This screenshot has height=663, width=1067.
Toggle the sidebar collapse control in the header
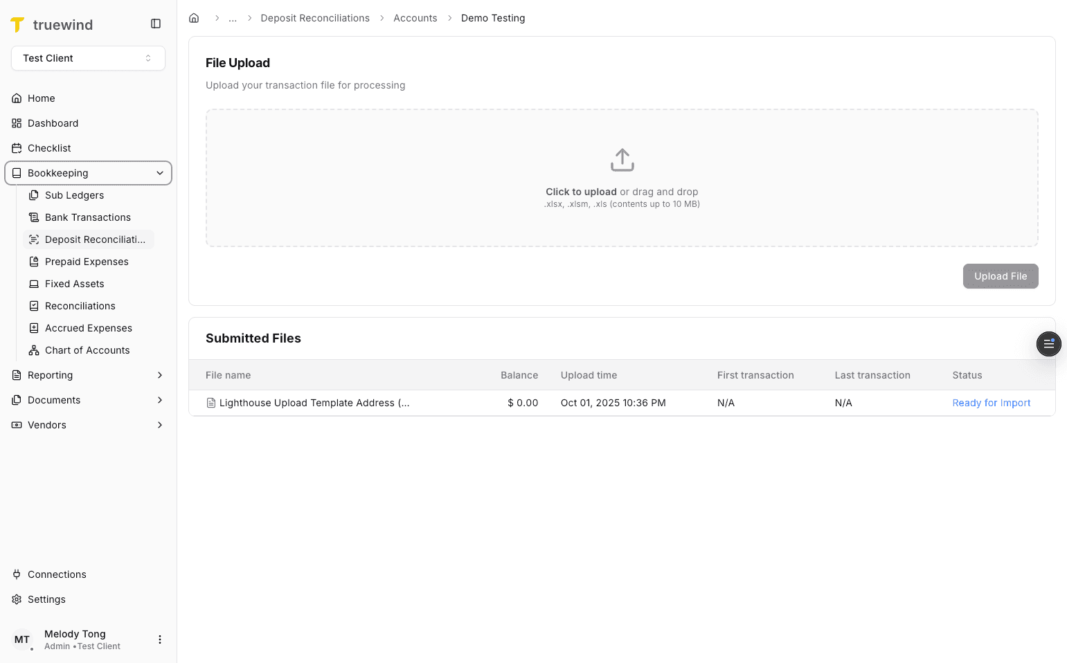155,23
